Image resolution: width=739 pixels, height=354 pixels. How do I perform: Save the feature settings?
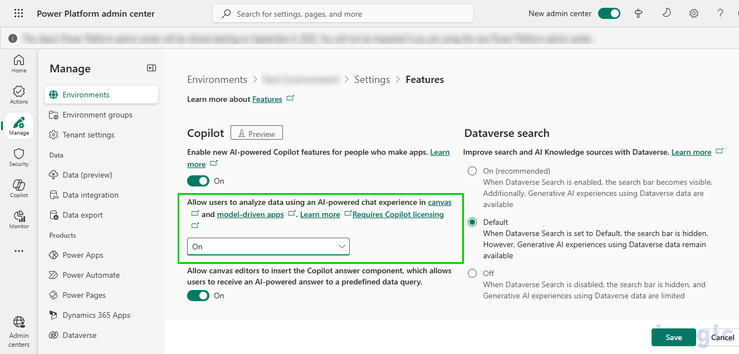click(x=674, y=337)
